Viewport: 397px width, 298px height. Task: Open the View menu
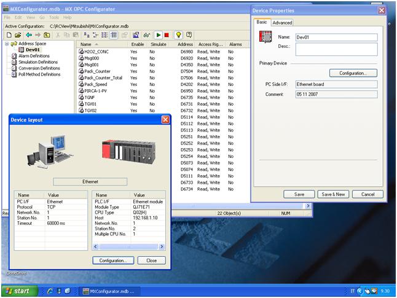click(31, 17)
